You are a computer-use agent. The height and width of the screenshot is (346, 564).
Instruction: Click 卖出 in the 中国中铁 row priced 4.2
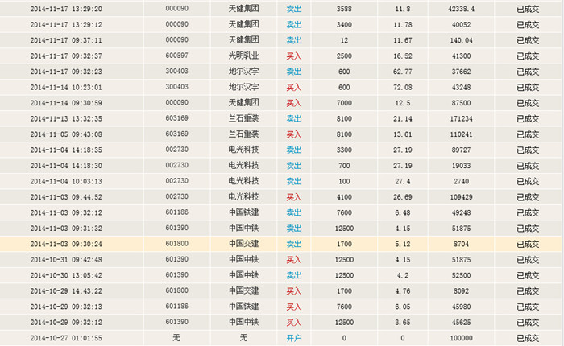(293, 274)
